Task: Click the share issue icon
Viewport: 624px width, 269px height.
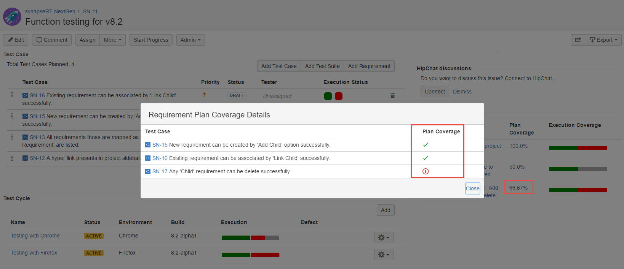Action: (578, 40)
